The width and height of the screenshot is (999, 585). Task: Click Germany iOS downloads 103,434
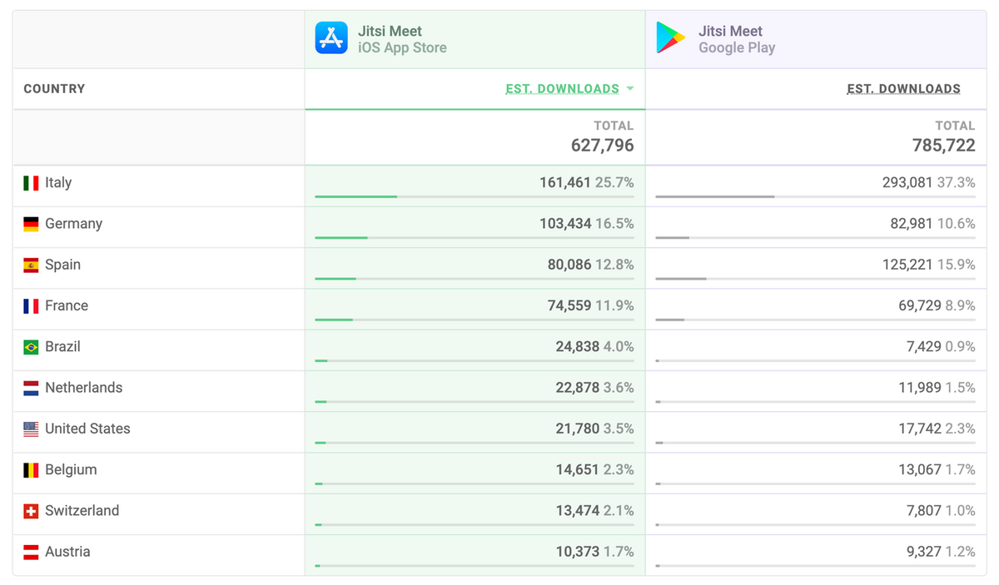click(x=565, y=223)
